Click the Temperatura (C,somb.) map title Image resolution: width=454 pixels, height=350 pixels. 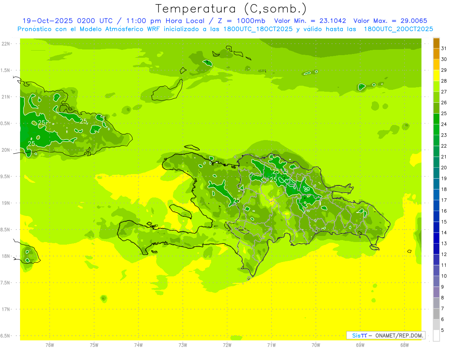tap(231, 8)
